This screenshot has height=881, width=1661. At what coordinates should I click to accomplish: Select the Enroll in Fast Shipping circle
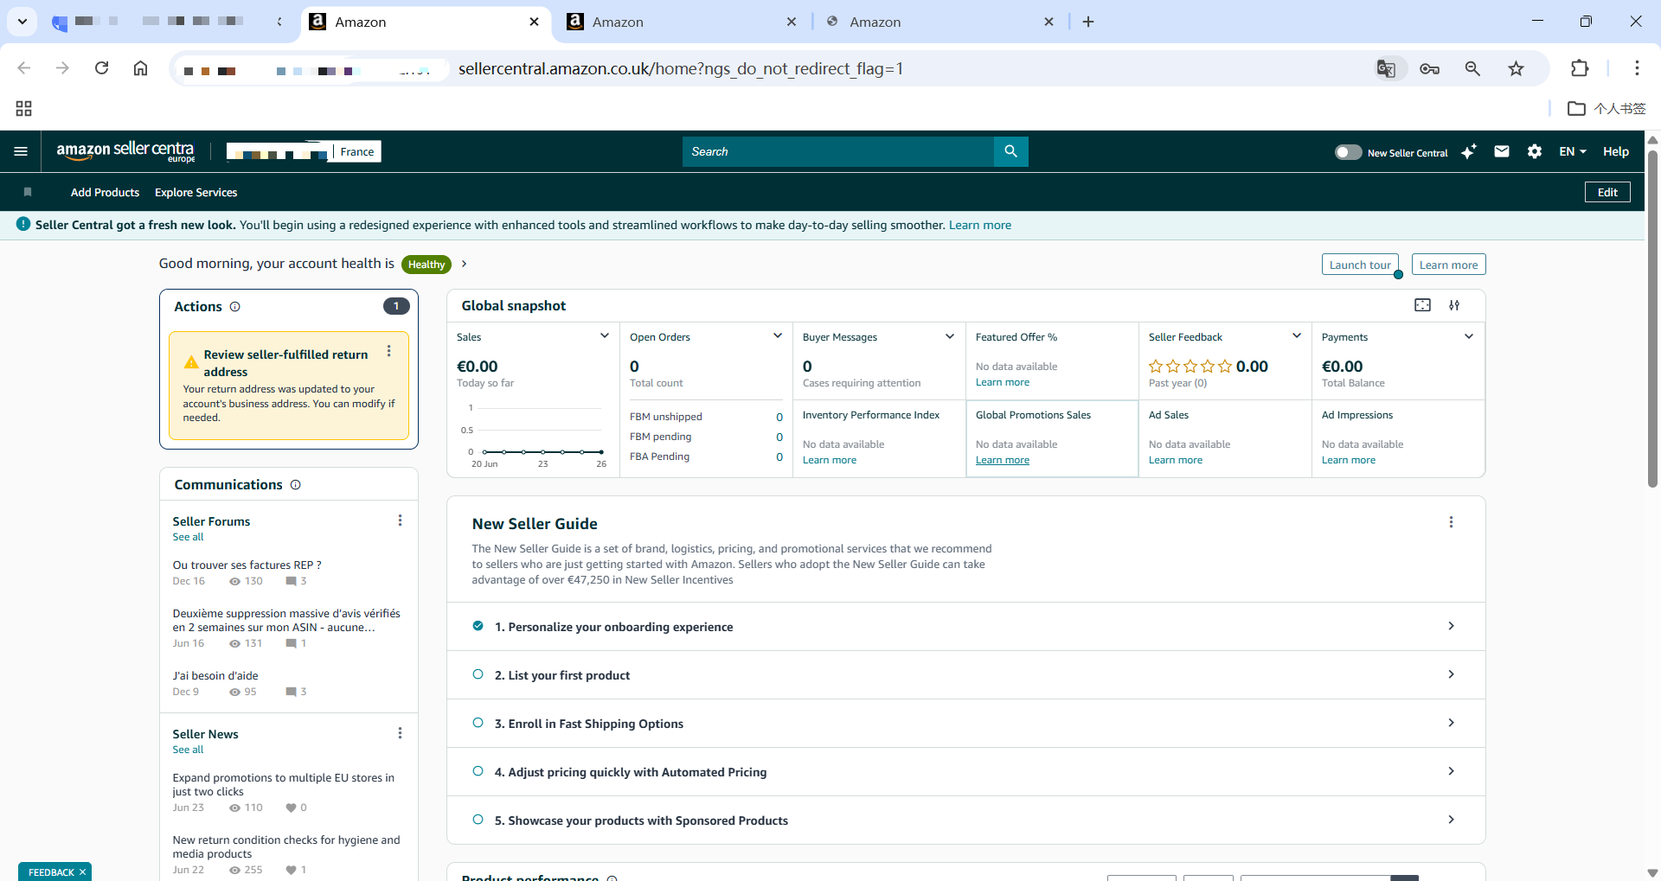(x=478, y=723)
